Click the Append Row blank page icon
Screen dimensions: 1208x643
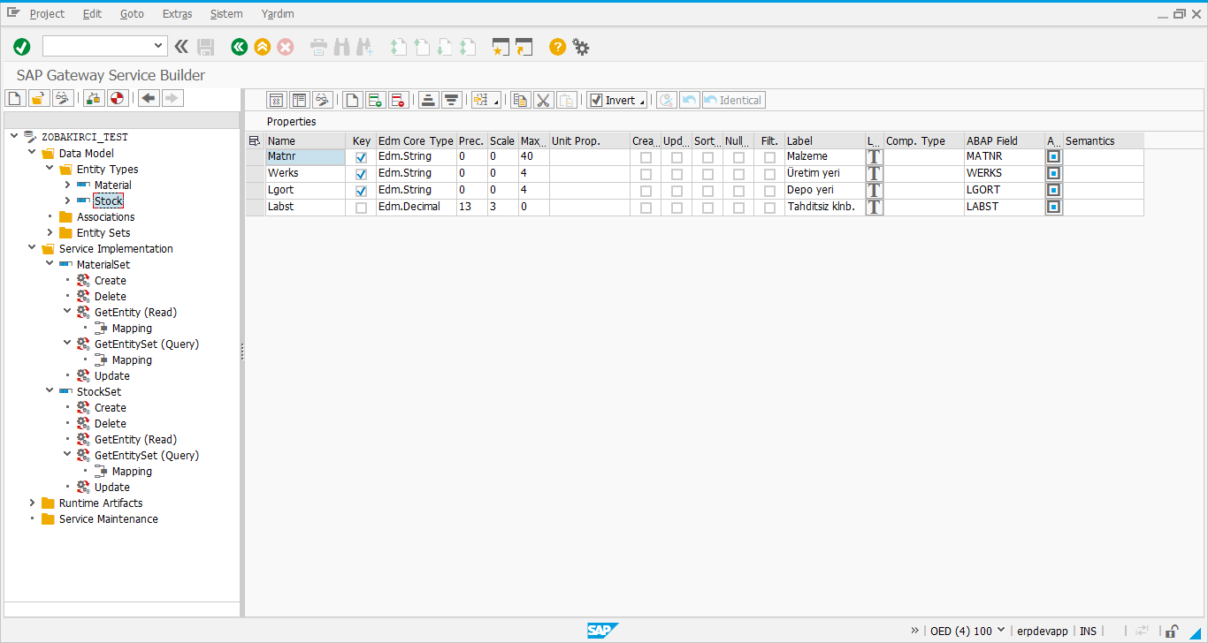coord(352,100)
